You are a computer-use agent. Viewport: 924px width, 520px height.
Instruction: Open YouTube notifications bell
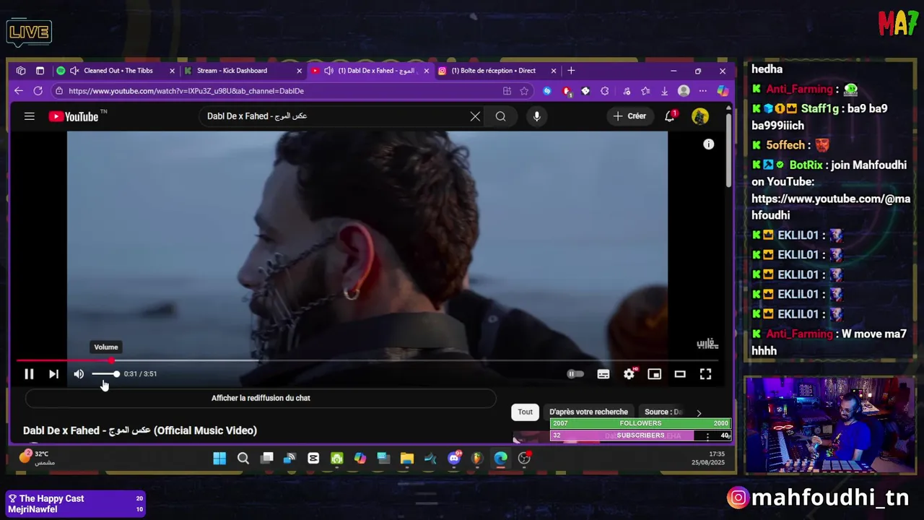670,116
